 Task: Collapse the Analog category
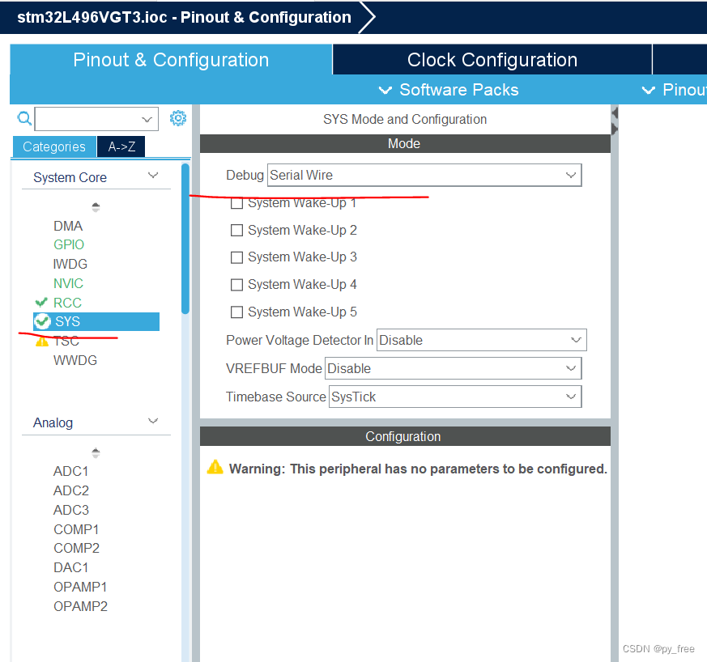153,421
